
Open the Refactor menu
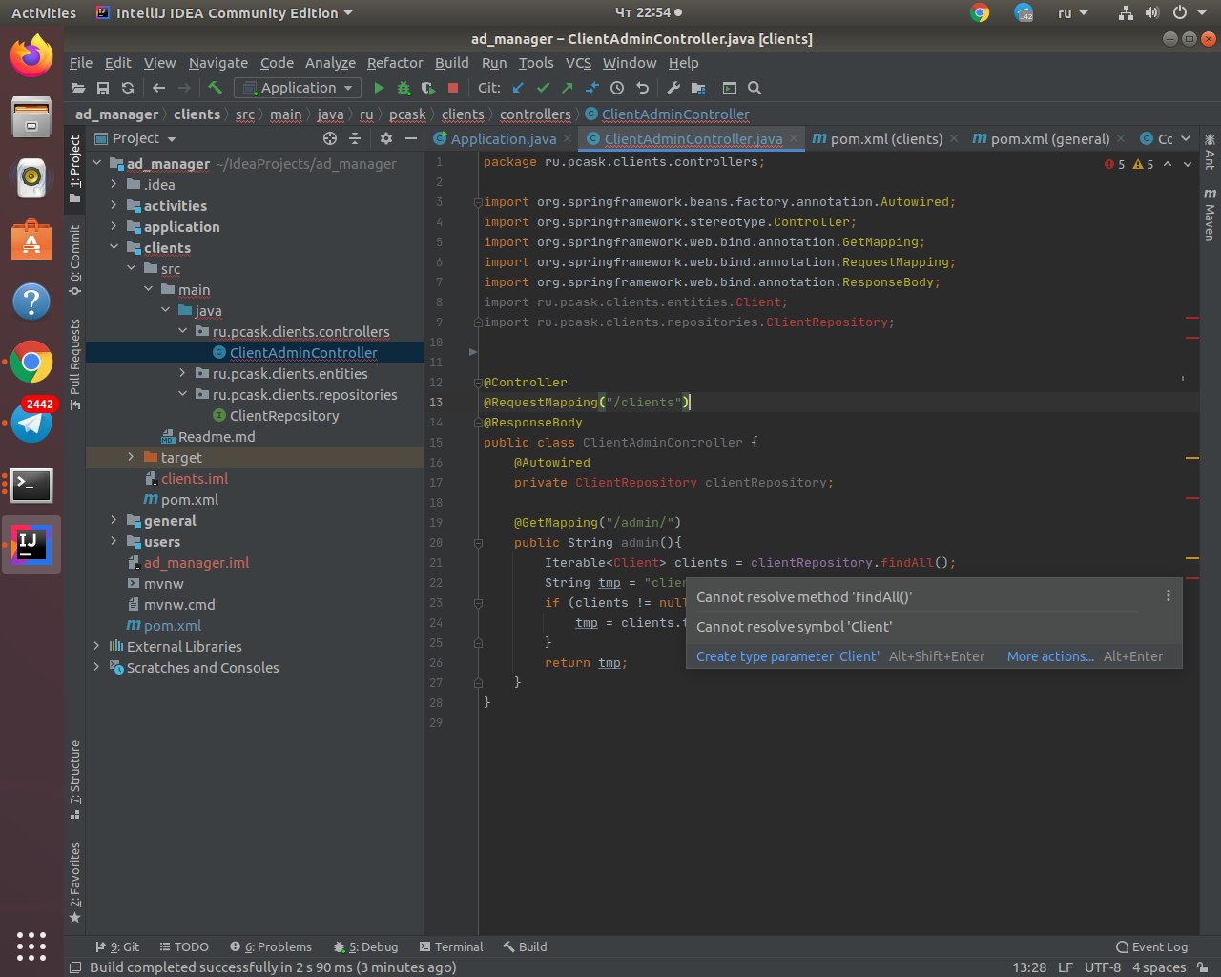point(394,63)
